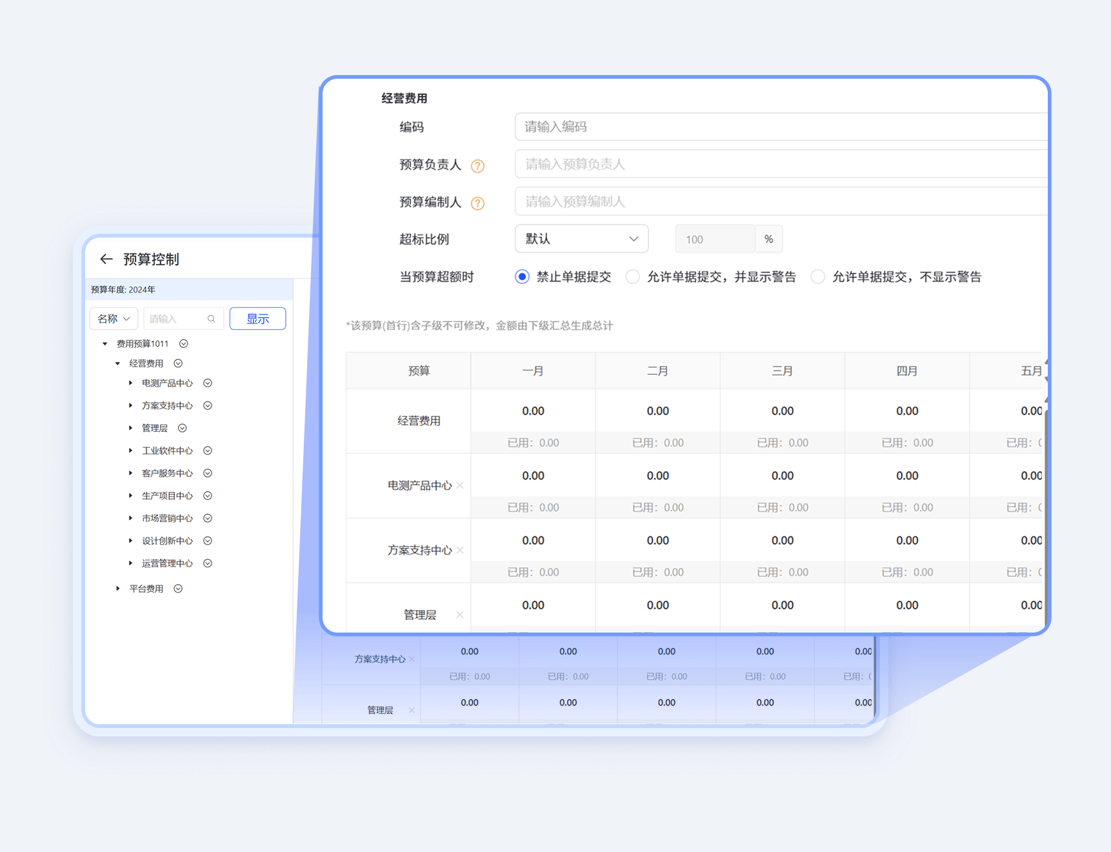Open the 超标比例 默认 dropdown
The image size is (1111, 852).
[x=581, y=239]
